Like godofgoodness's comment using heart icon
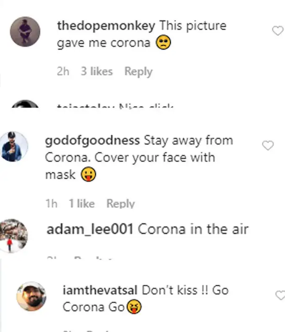This screenshot has height=332, width=285. pyautogui.click(x=268, y=145)
